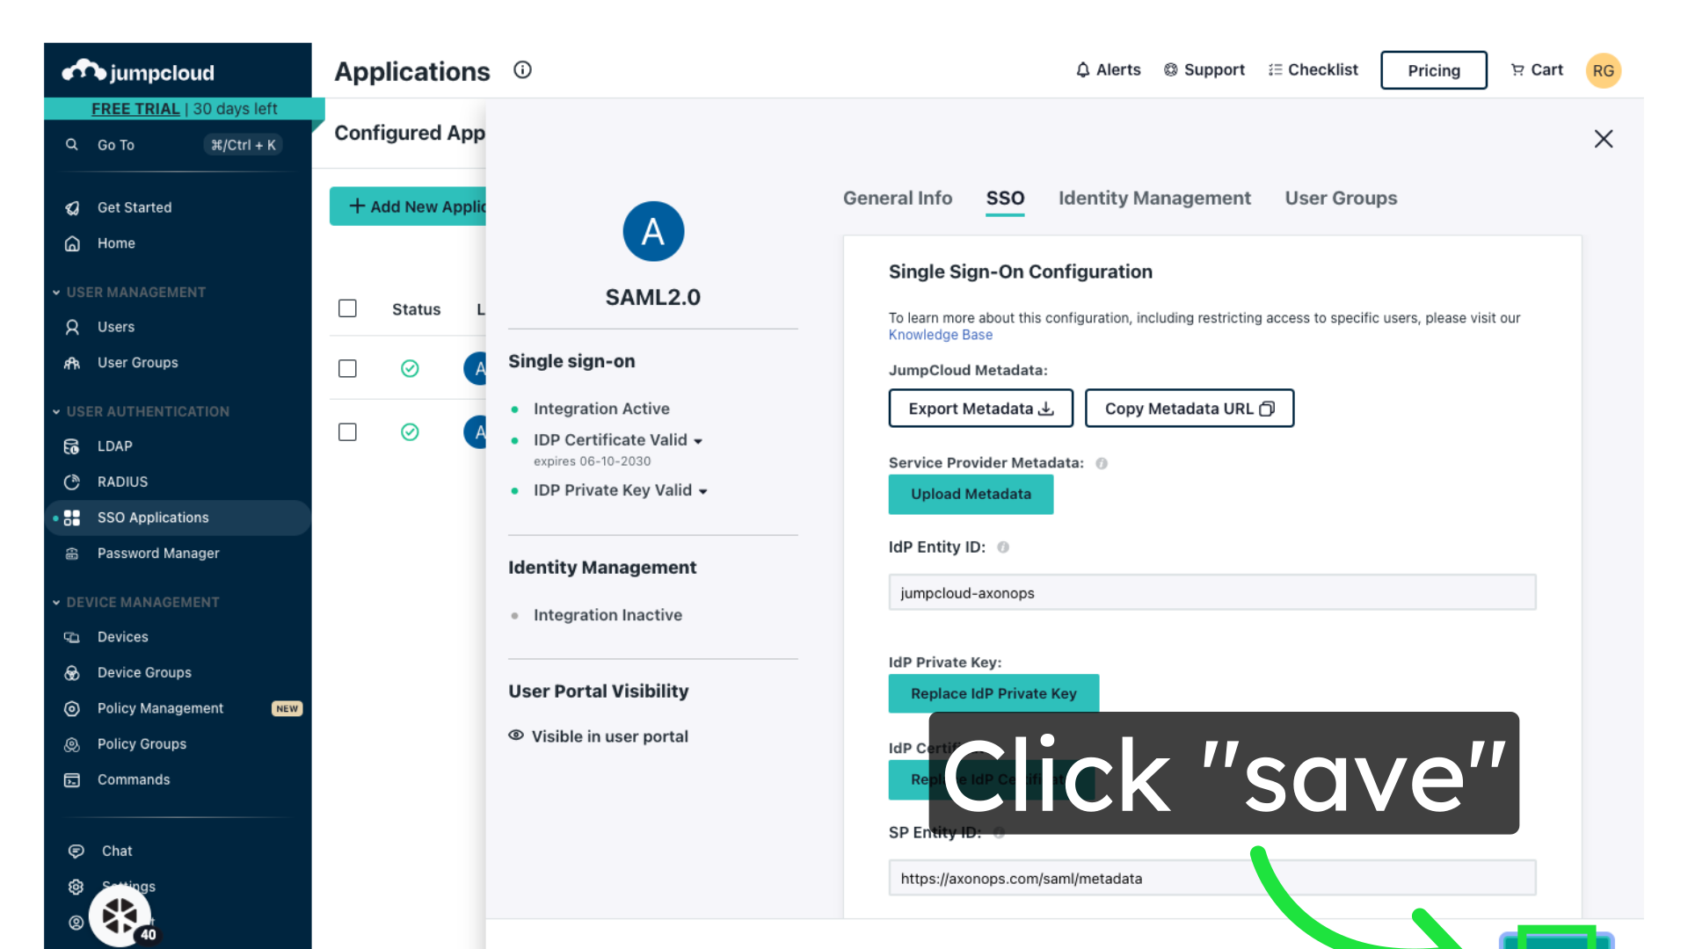The width and height of the screenshot is (1688, 949).
Task: Open the Knowledge Base link
Action: pos(940,335)
